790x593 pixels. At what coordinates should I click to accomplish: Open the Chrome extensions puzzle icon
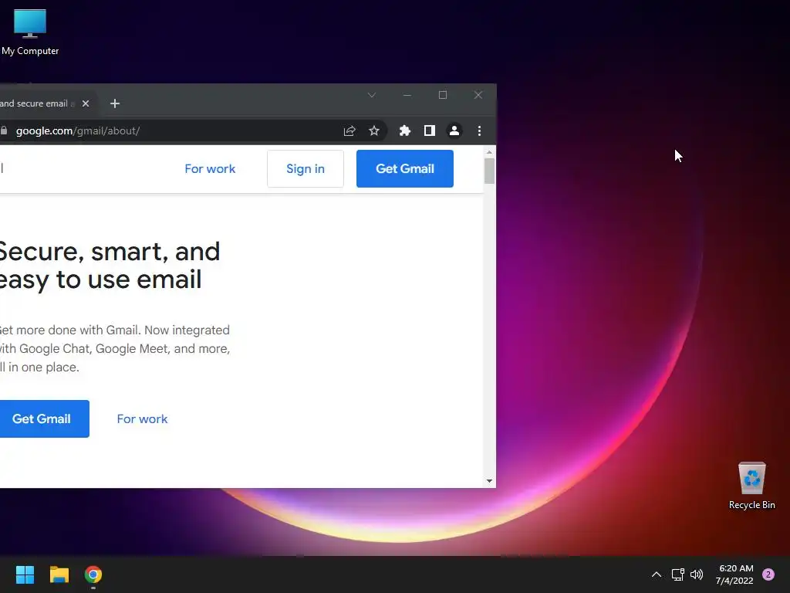(404, 131)
